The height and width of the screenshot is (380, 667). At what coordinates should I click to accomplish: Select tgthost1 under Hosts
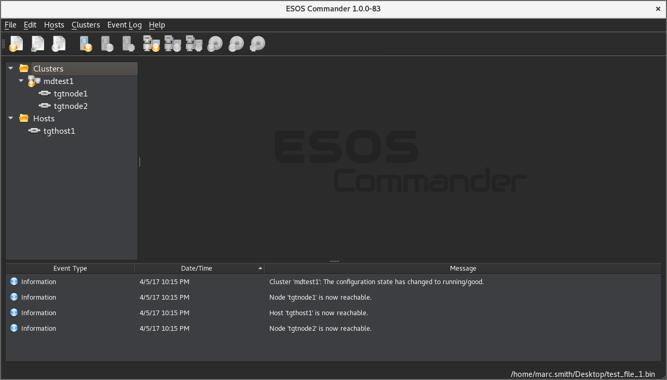[59, 131]
